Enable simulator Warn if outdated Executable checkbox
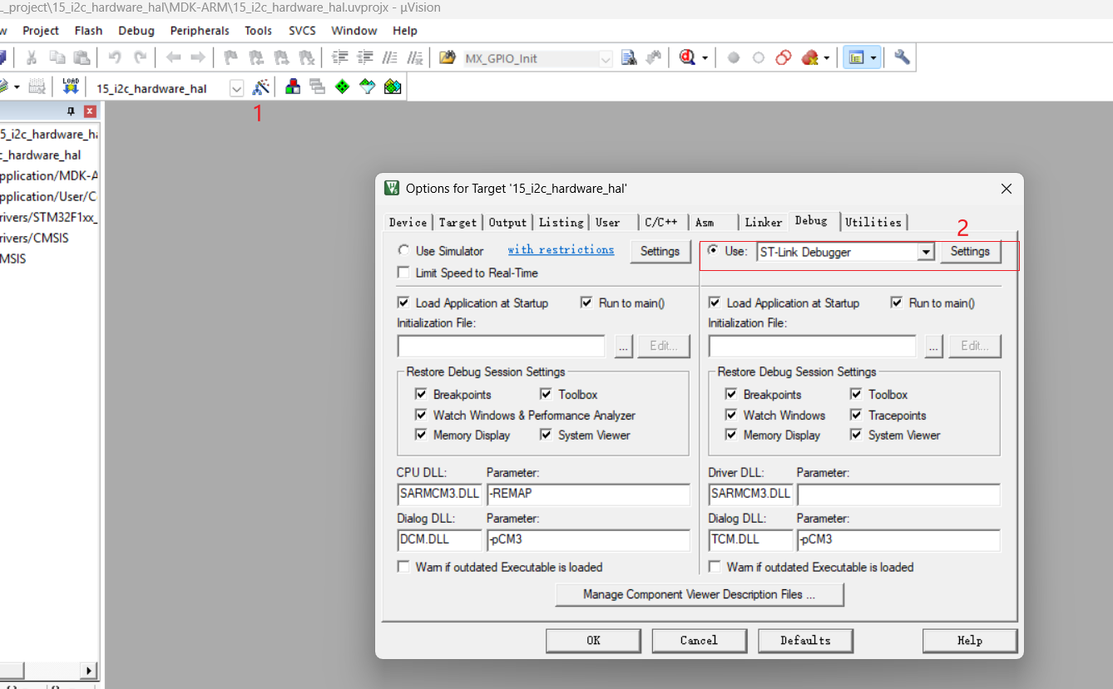Viewport: 1113px width, 689px height. point(403,567)
